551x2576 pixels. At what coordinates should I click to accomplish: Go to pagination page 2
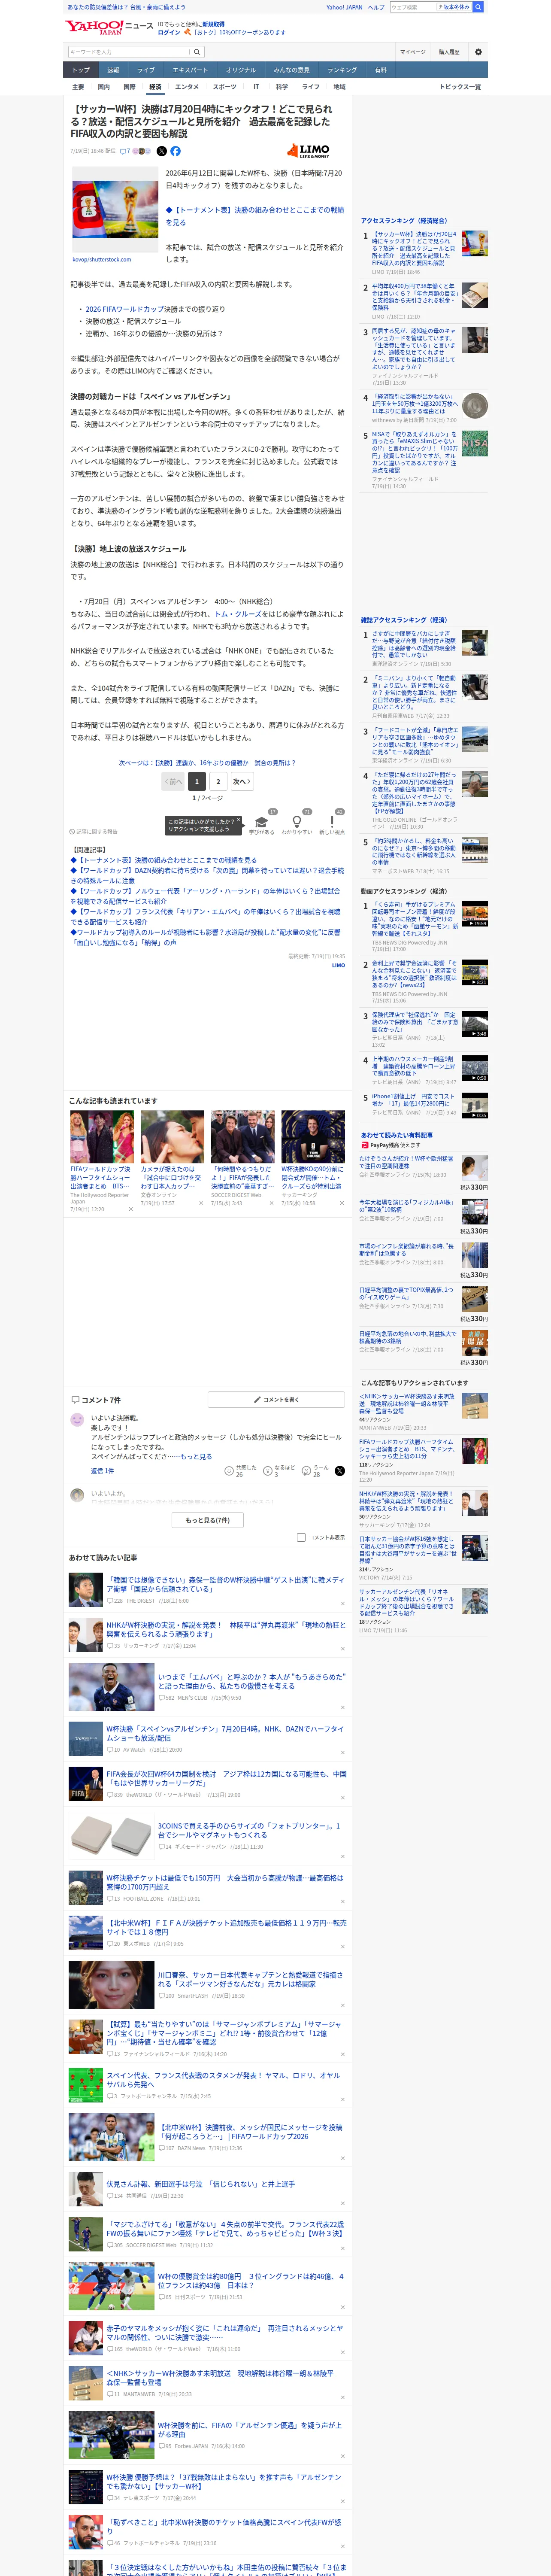pos(218,782)
